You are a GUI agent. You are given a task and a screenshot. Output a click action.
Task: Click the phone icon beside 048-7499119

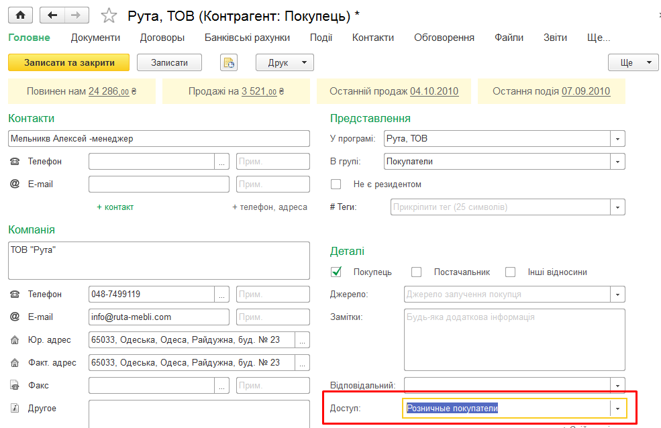(15, 294)
